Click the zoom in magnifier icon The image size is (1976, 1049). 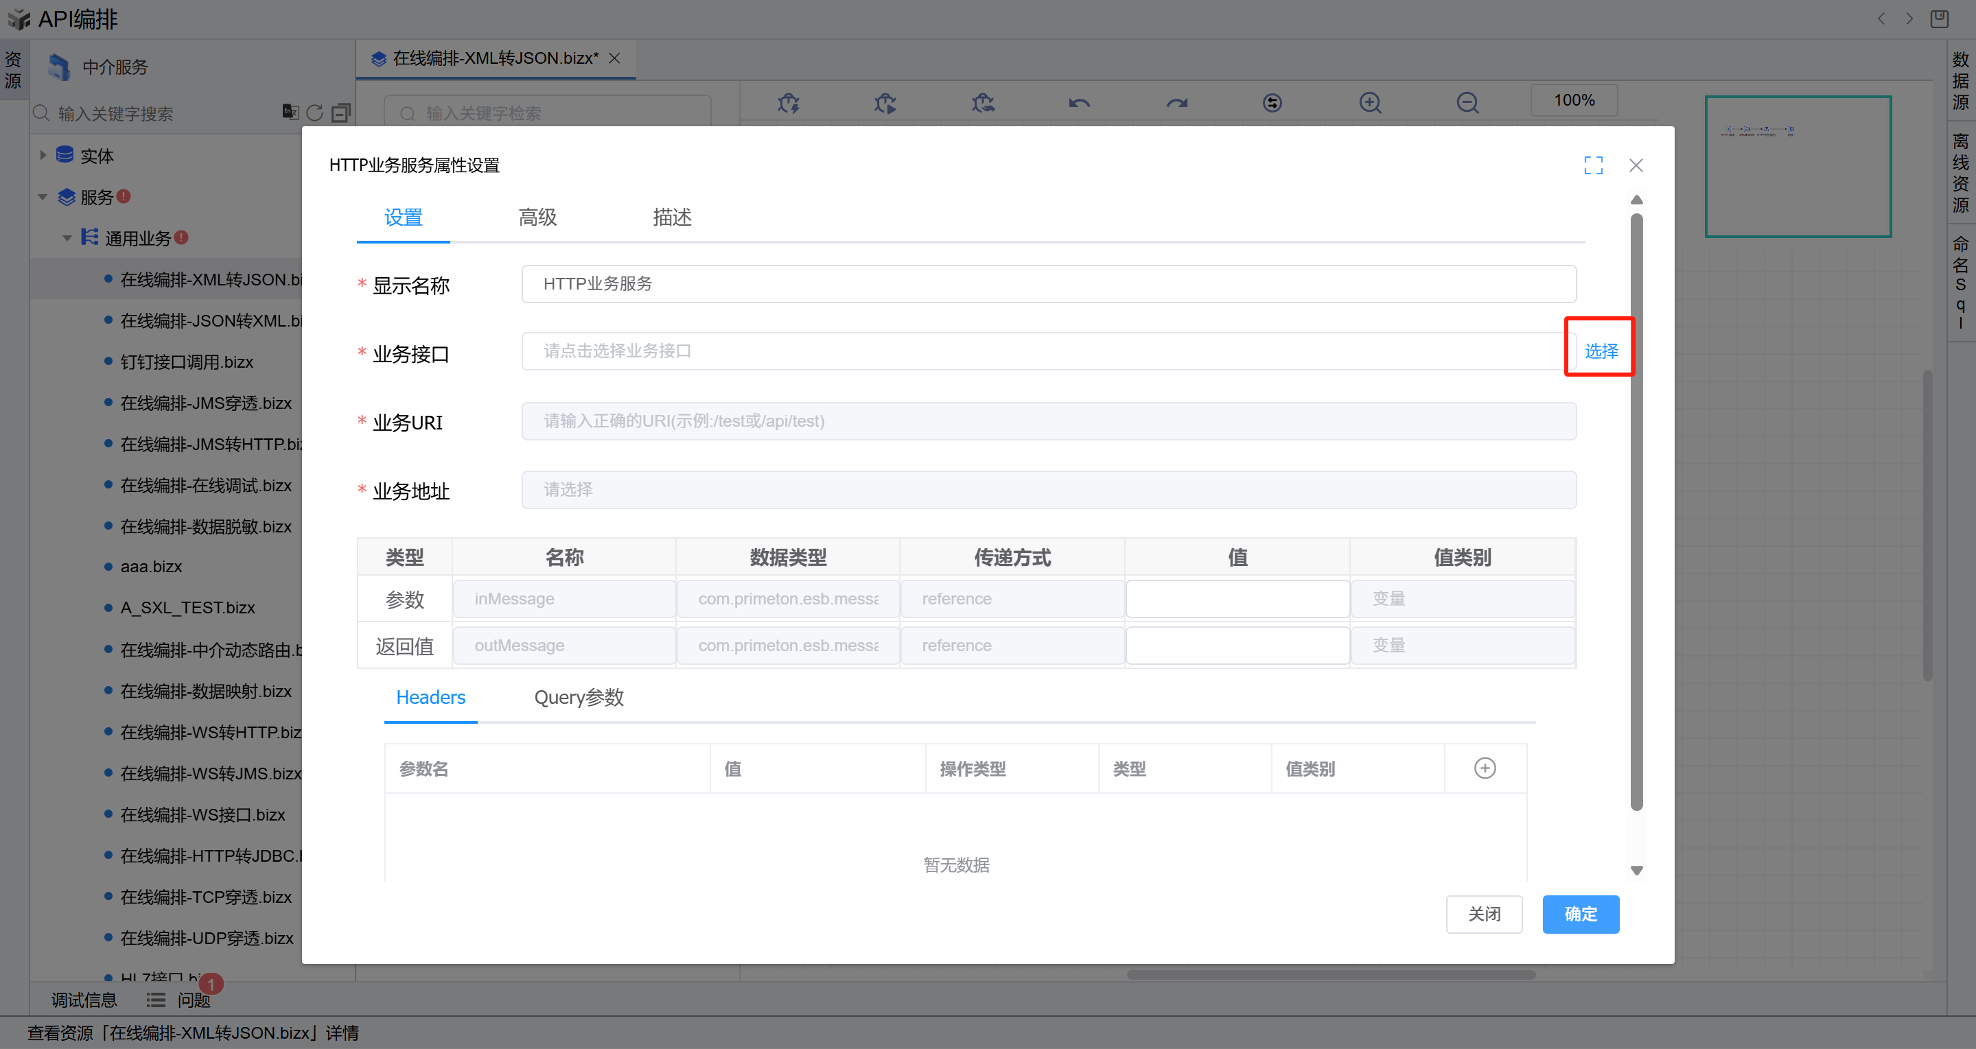pos(1370,102)
